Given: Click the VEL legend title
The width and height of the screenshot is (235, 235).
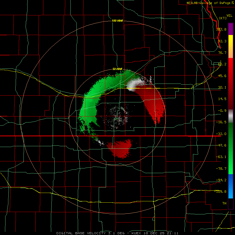Looking at the screenshot, I should (x=229, y=16).
